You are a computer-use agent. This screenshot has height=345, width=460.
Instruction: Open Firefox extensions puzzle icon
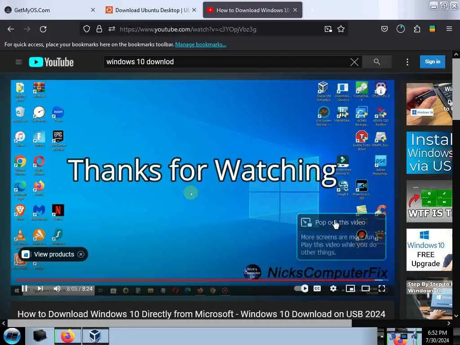[x=417, y=29]
